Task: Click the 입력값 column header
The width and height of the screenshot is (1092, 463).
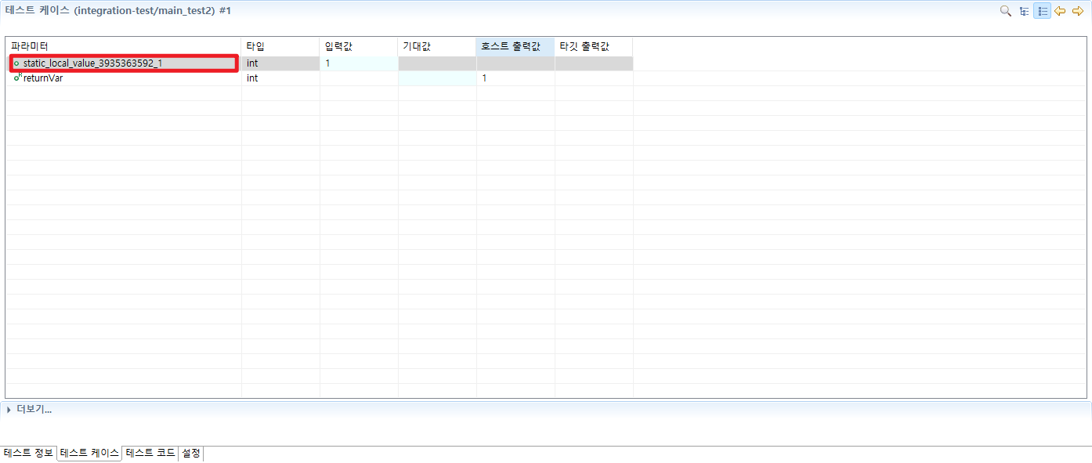Action: pos(359,47)
